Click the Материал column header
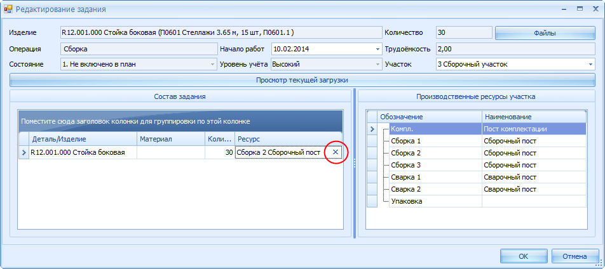The image size is (605, 269). coord(171,139)
